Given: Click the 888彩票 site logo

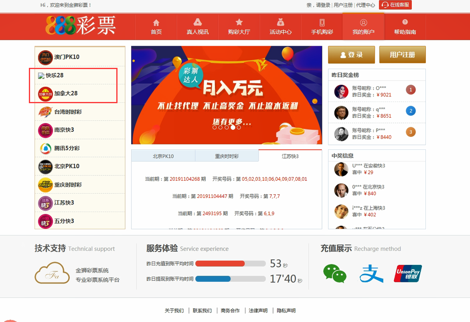Looking at the screenshot, I should tap(80, 25).
